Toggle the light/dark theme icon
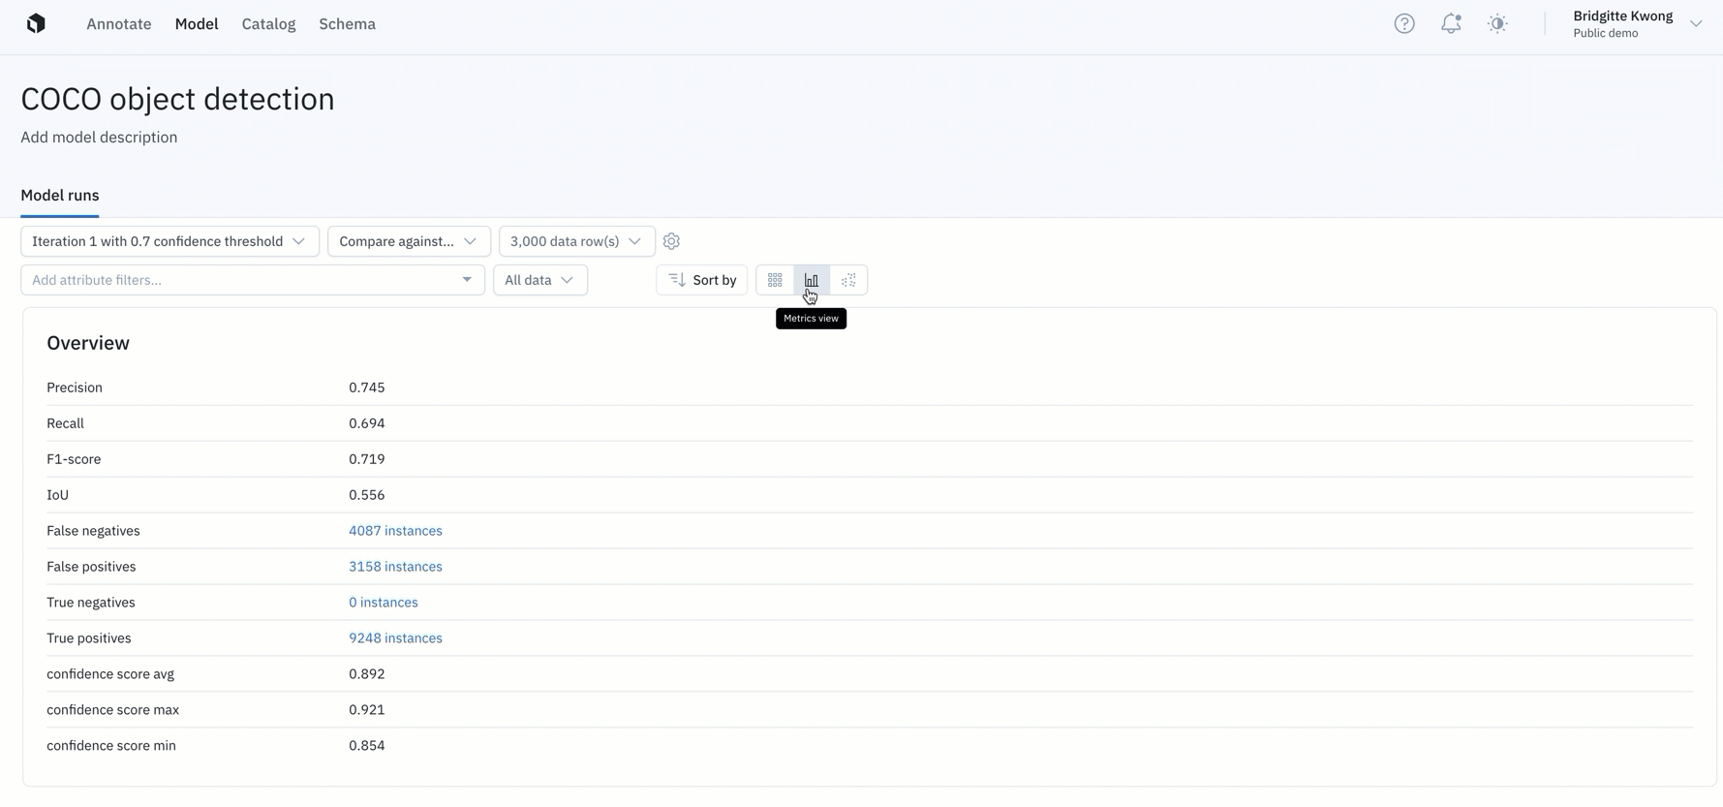The width and height of the screenshot is (1723, 807). (x=1497, y=24)
